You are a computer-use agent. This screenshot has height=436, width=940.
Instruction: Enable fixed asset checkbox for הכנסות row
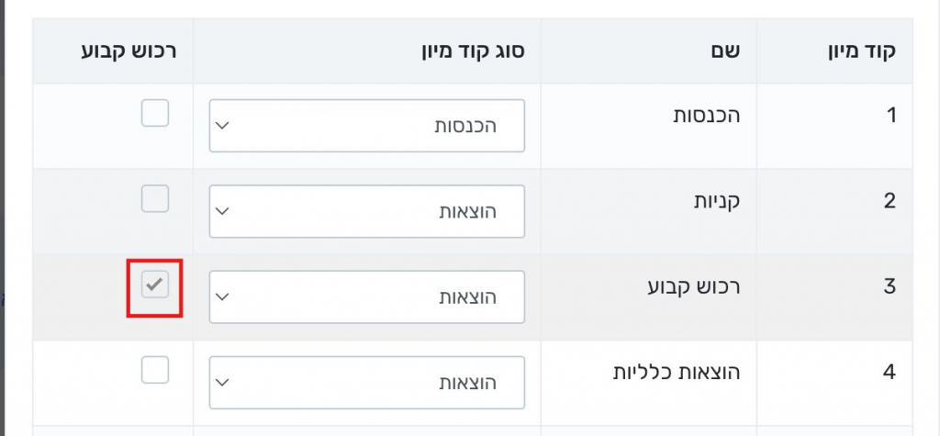(155, 114)
